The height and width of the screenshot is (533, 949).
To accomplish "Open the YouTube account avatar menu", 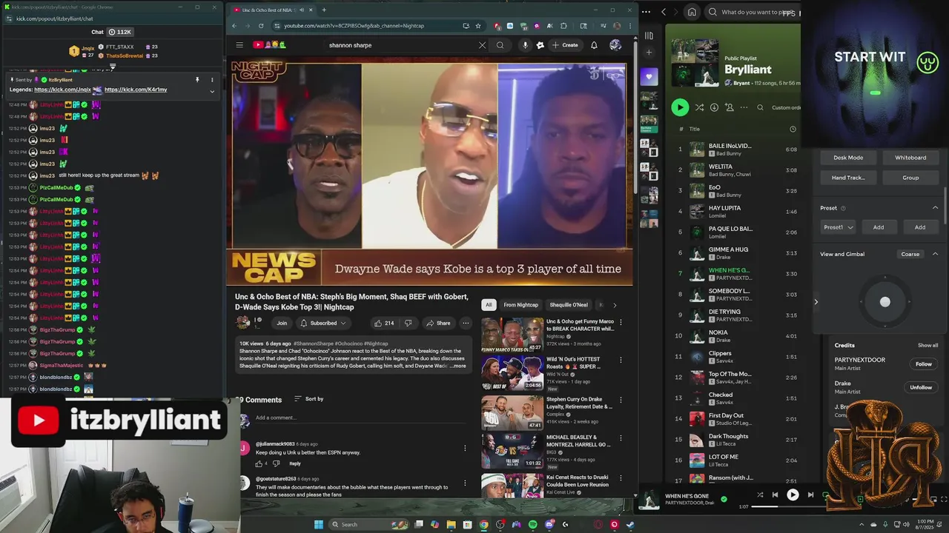I will 615,45.
